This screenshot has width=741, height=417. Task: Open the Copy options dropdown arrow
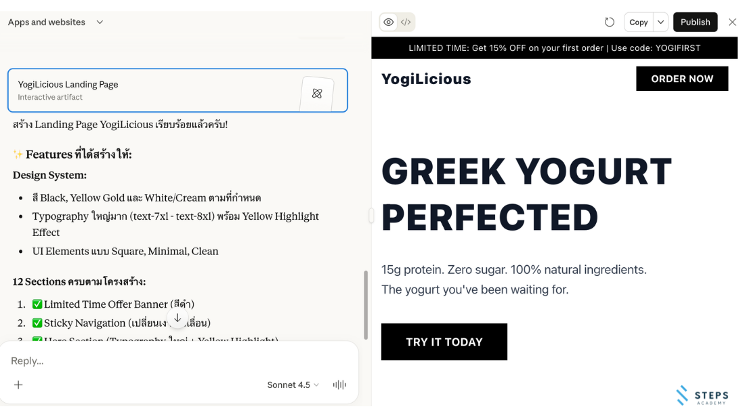pyautogui.click(x=660, y=22)
